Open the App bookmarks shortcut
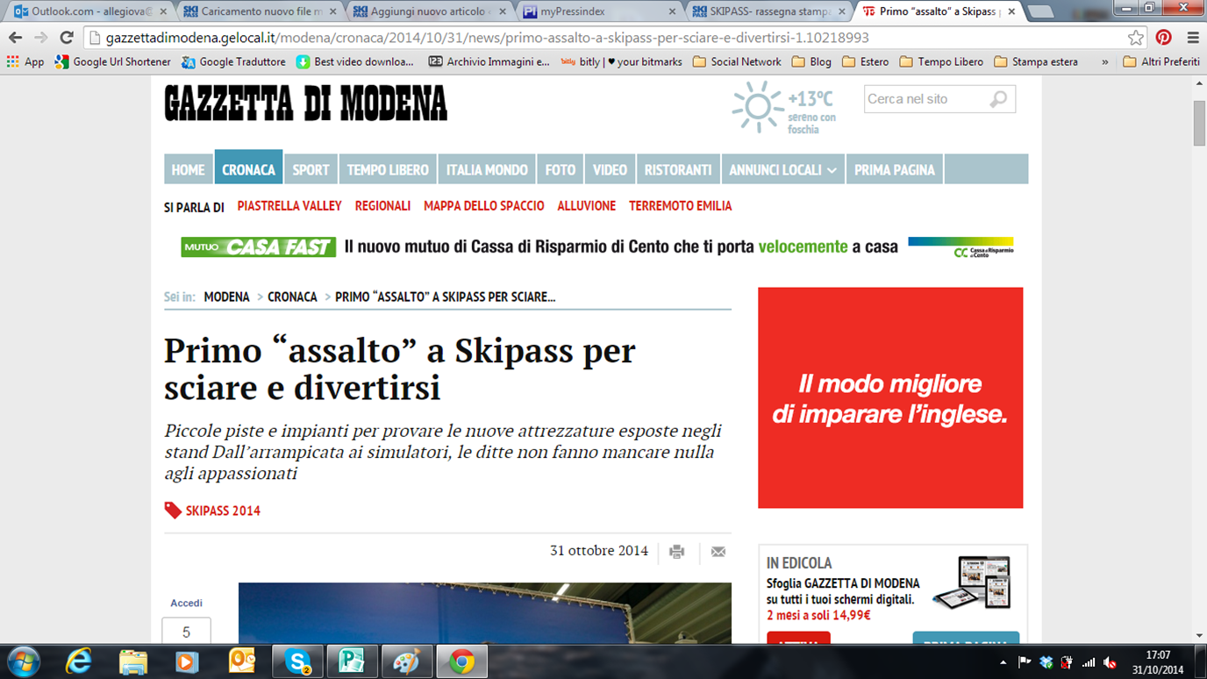Image resolution: width=1207 pixels, height=679 pixels. point(25,61)
